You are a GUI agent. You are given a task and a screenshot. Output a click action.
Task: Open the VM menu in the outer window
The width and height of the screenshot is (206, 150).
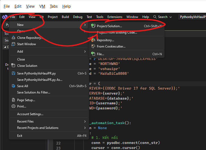pyautogui.click(x=42, y=6)
